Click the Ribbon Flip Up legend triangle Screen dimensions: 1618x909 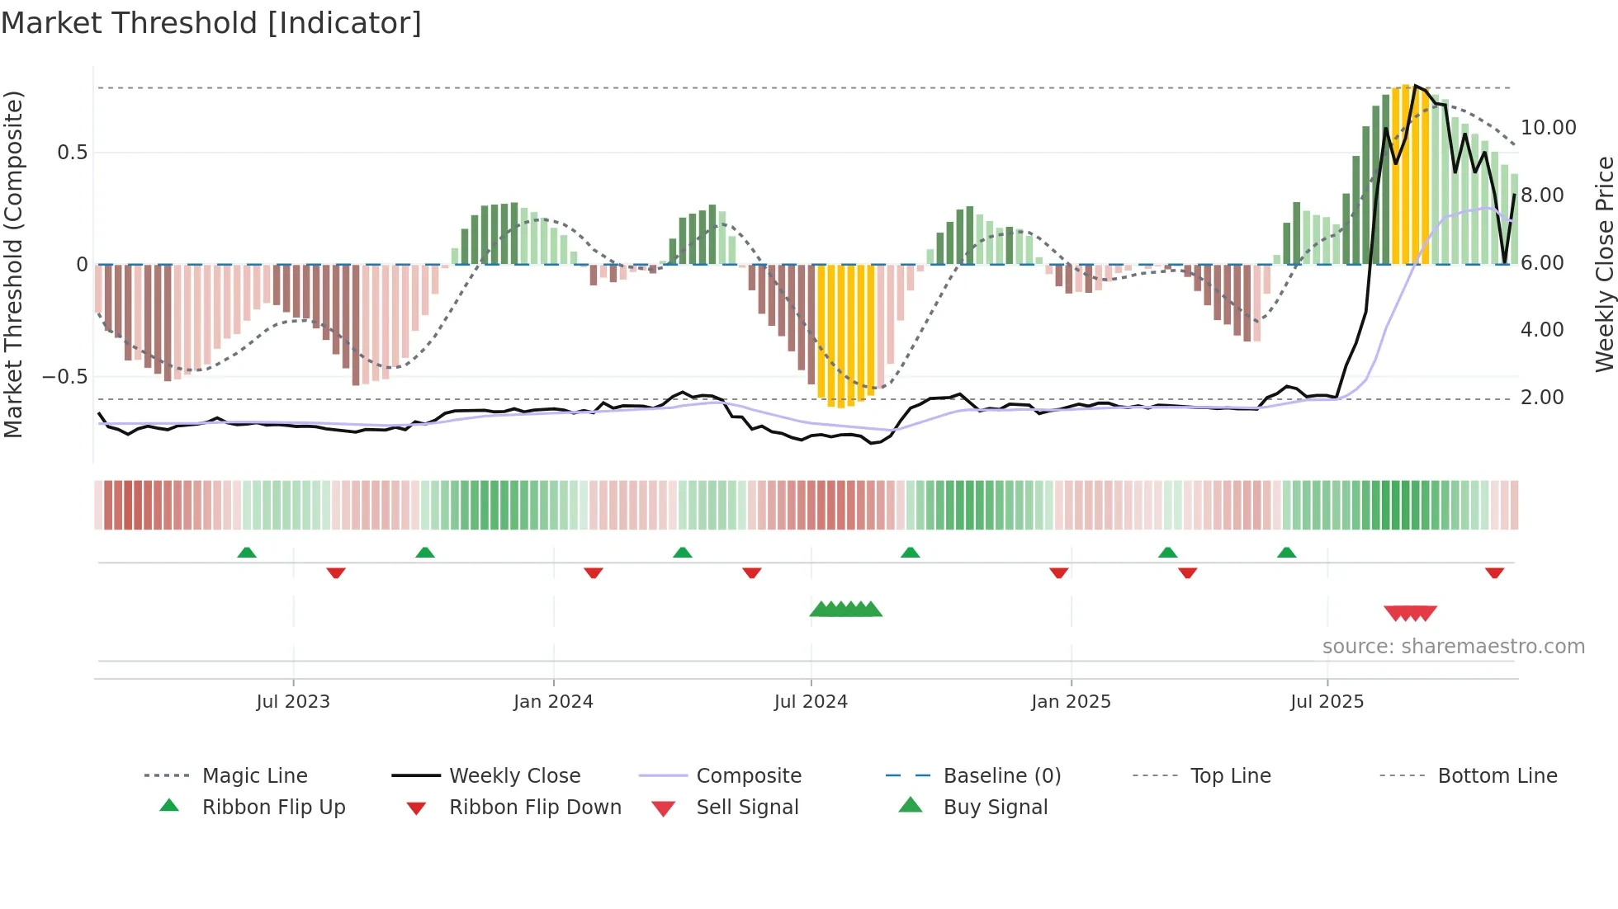coord(169,806)
